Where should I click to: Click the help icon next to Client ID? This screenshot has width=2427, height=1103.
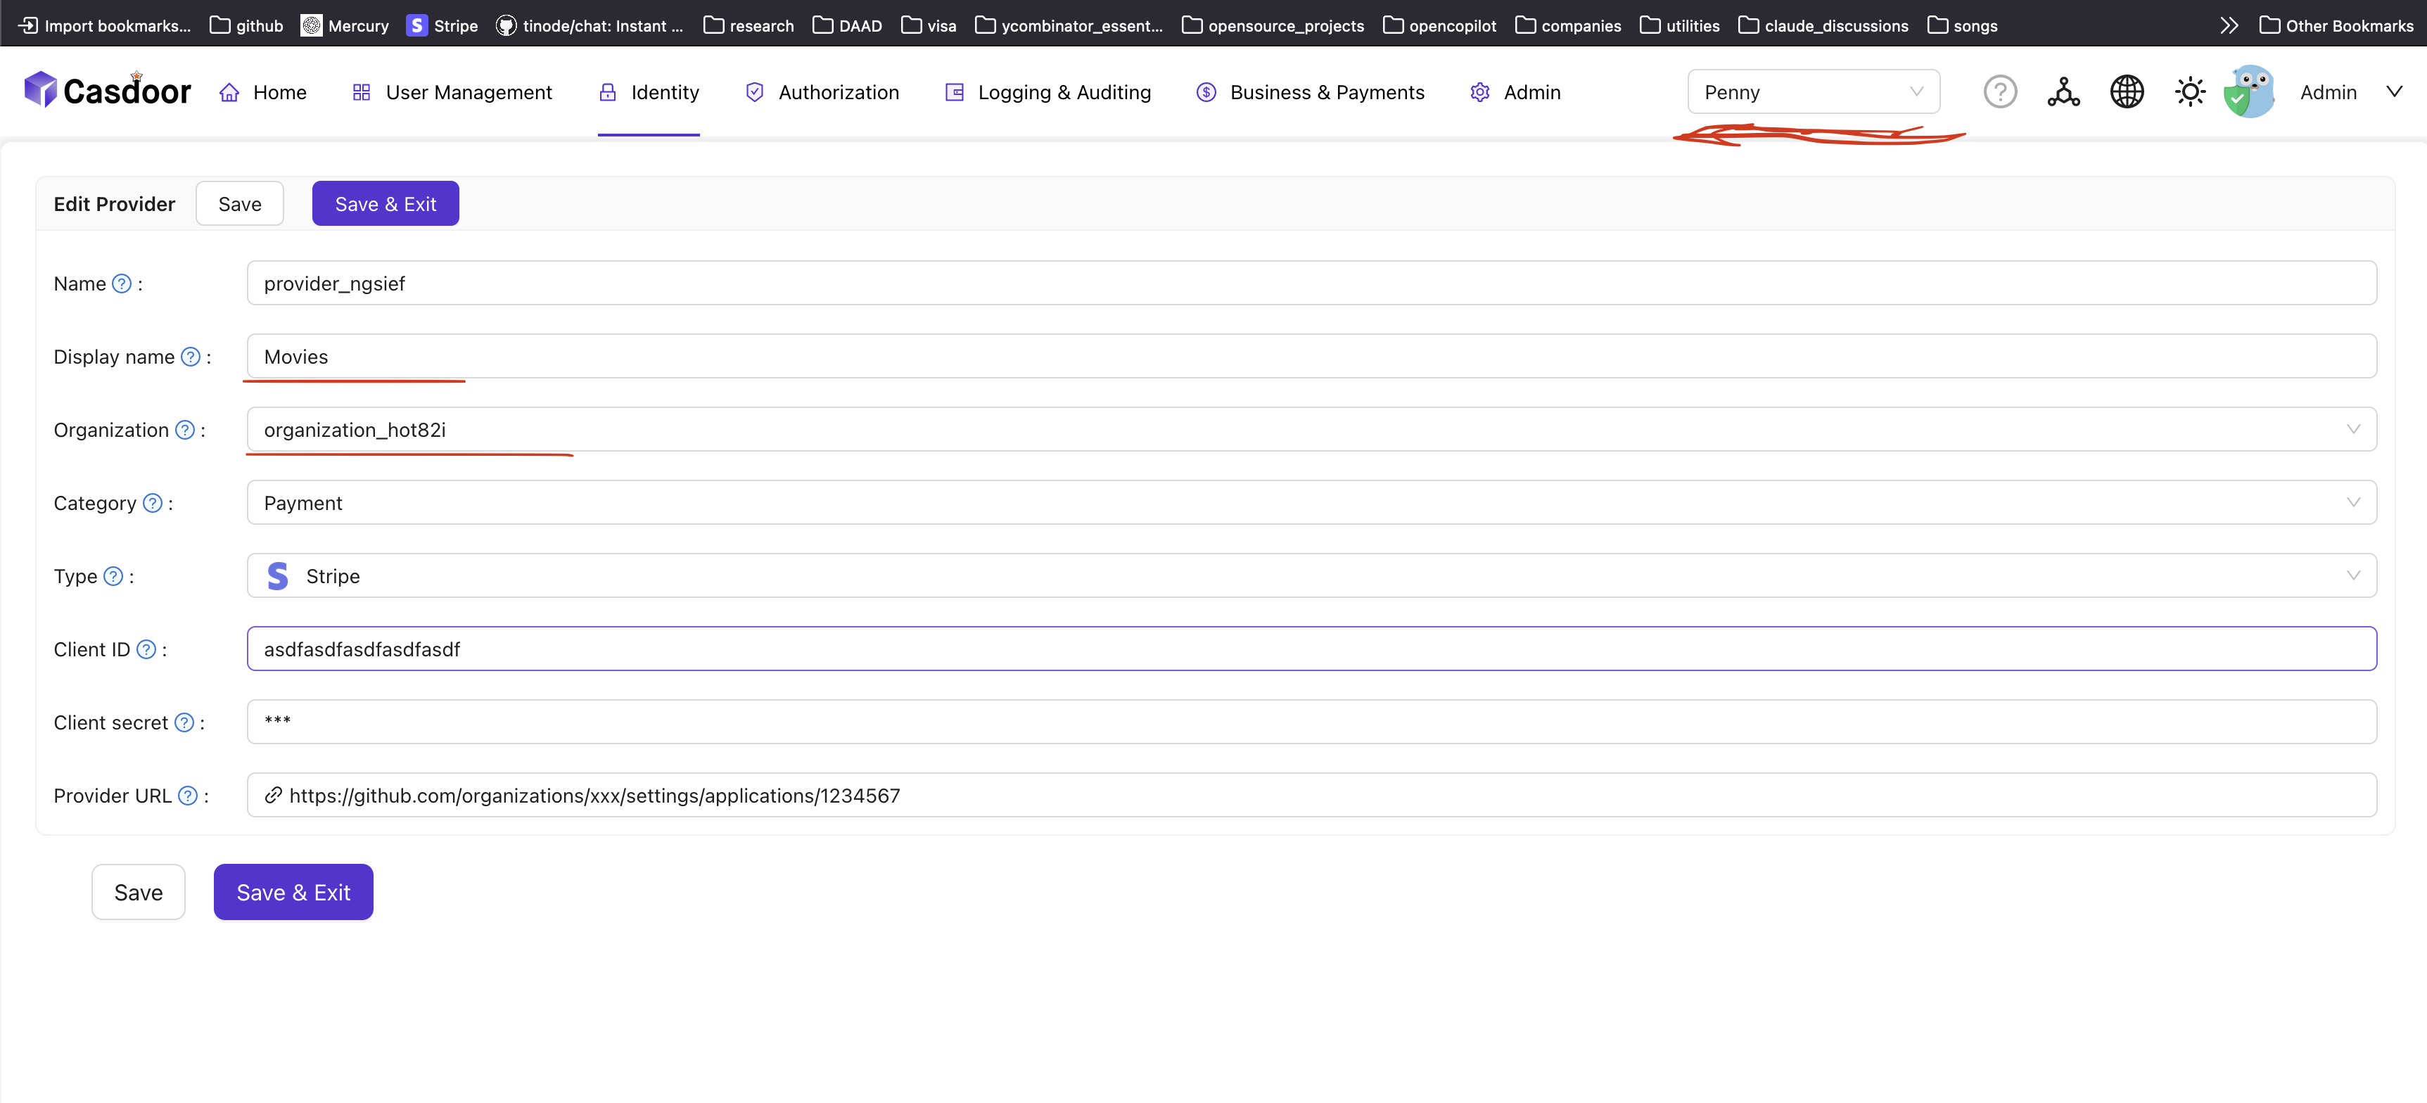coord(146,649)
